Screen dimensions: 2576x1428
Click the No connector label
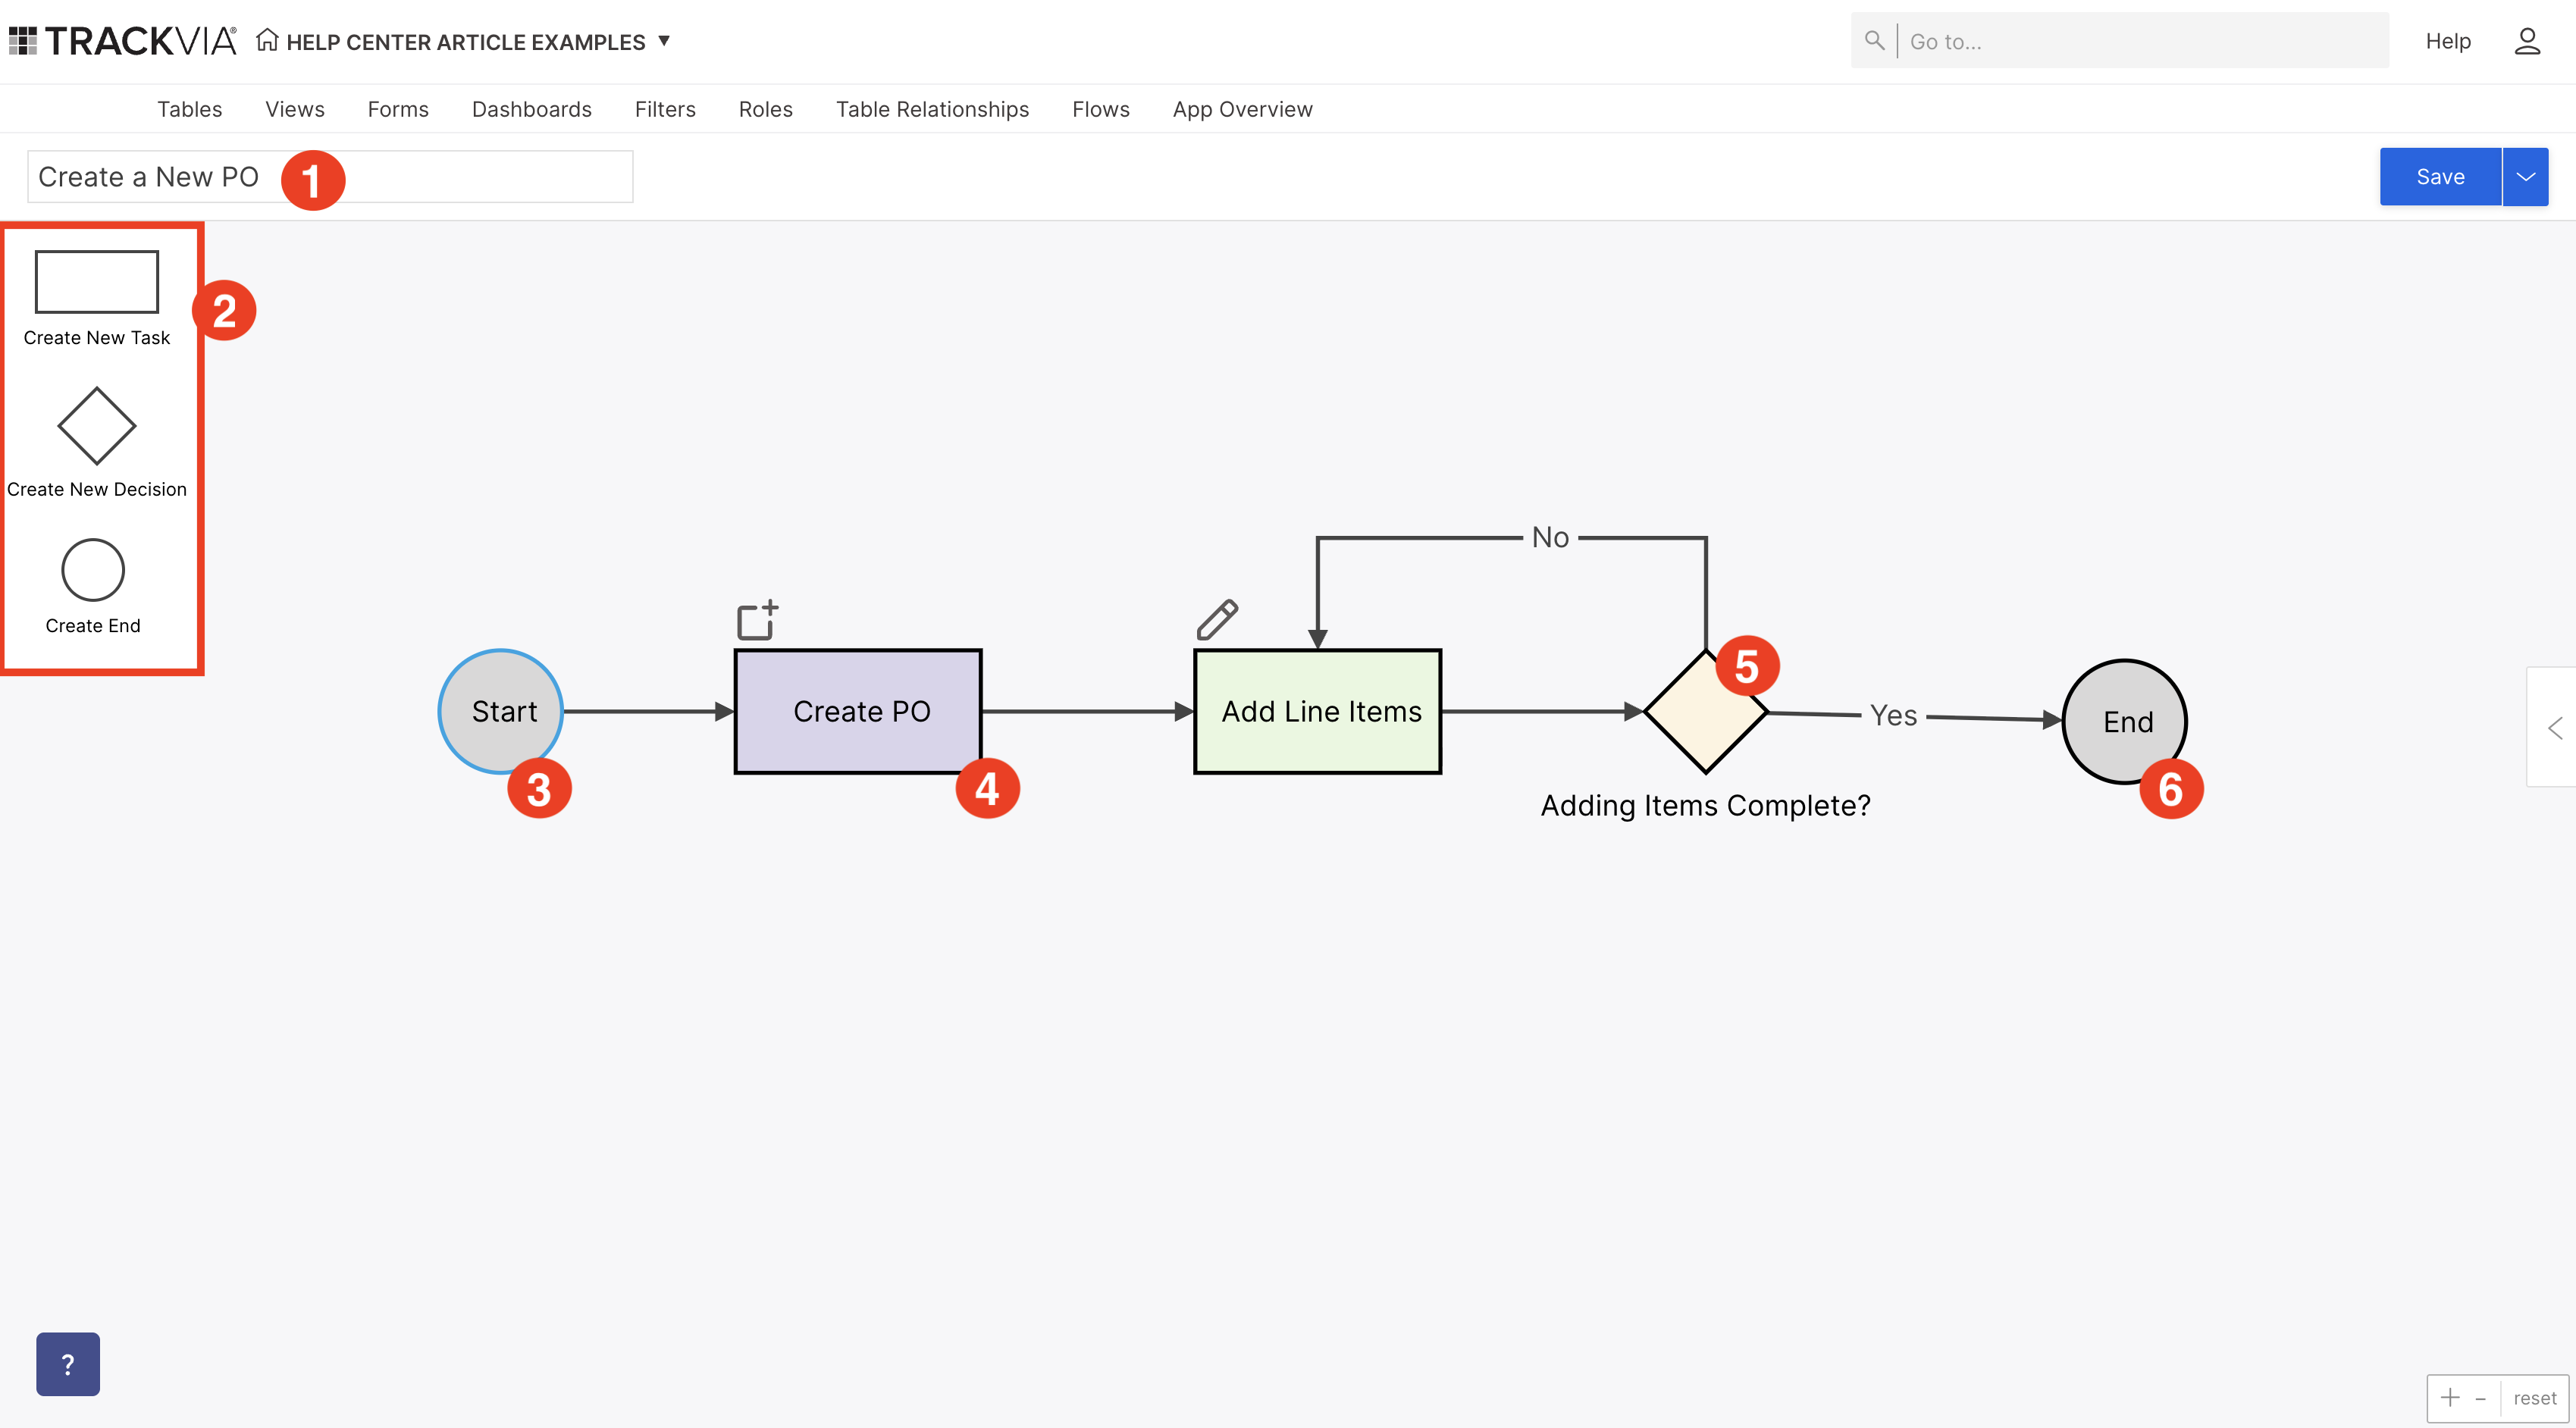pos(1550,537)
